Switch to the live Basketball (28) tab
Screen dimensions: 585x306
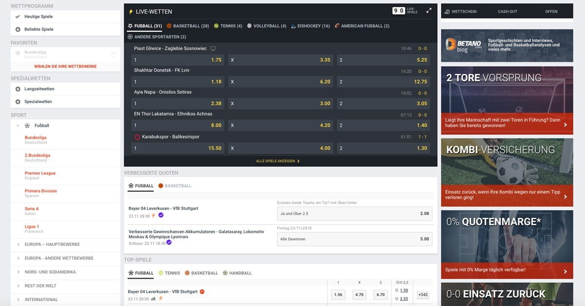(x=188, y=26)
